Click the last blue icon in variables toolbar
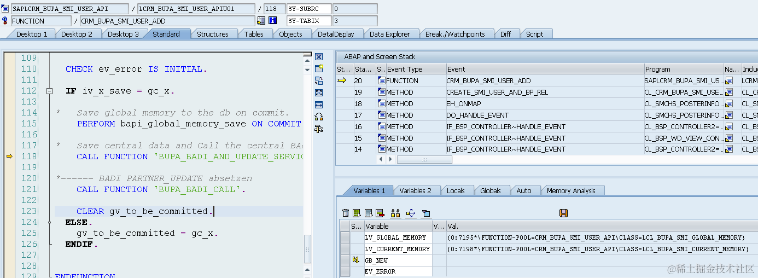 [427, 213]
